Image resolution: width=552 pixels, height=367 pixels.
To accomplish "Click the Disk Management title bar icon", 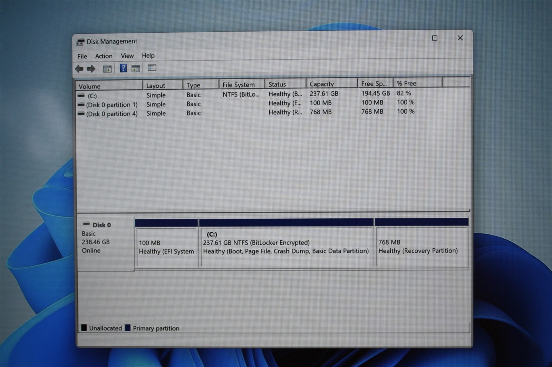I will point(80,42).
